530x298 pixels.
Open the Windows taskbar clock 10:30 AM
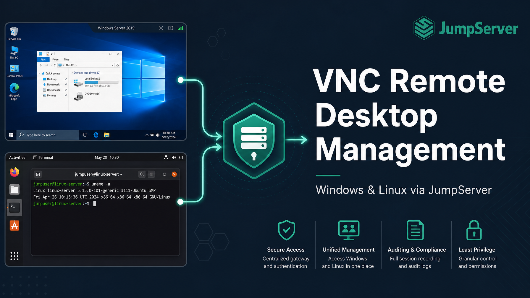169,135
